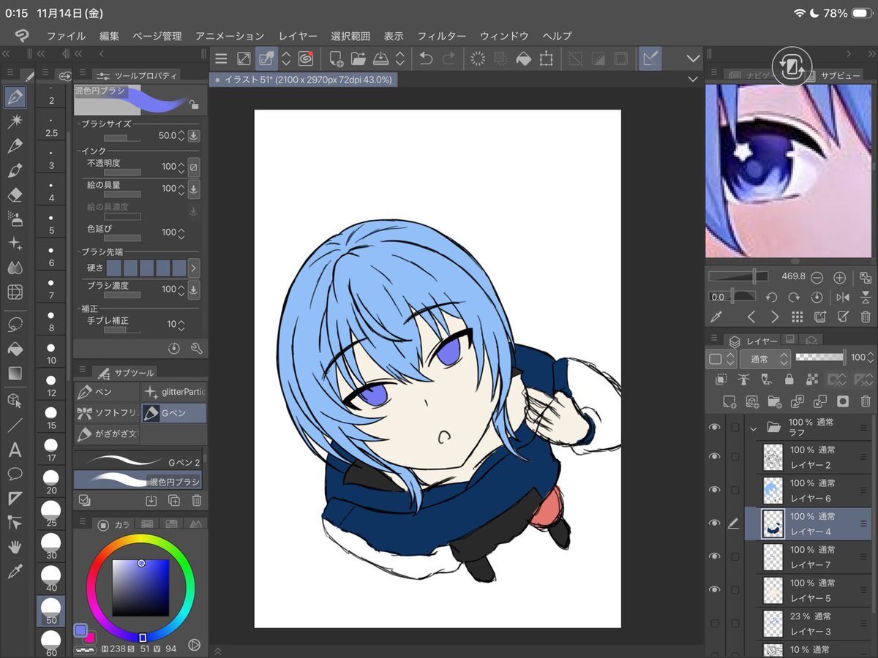Click the Save icon in the command bar
Screen dimensions: 878x658
380,58
